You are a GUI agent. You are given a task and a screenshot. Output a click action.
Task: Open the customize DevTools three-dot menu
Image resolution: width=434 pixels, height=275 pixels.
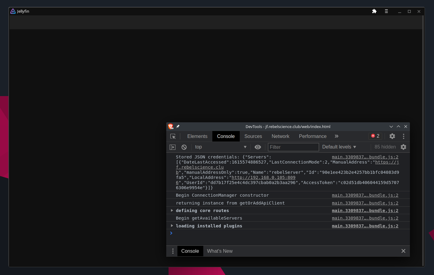[404, 136]
